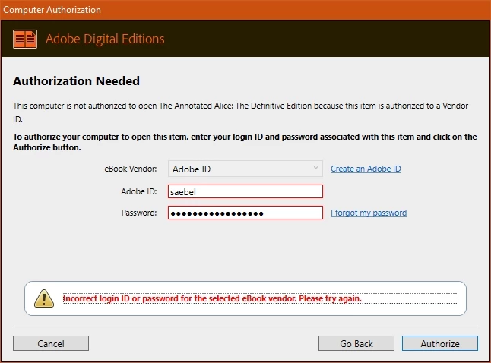The image size is (491, 363).
Task: Select the incorrect login error message text
Action: (x=212, y=298)
